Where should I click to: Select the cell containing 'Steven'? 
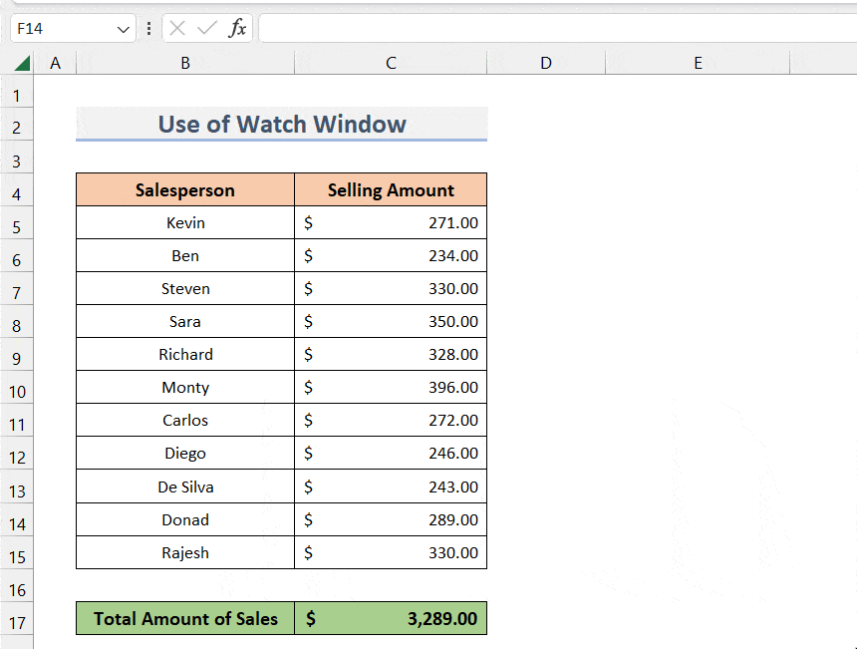[185, 288]
